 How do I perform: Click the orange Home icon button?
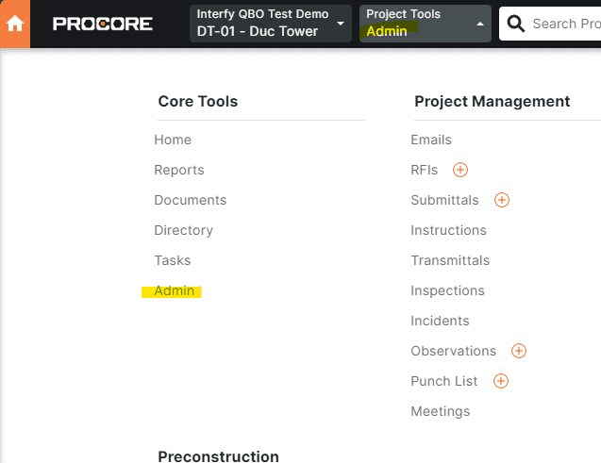15,24
